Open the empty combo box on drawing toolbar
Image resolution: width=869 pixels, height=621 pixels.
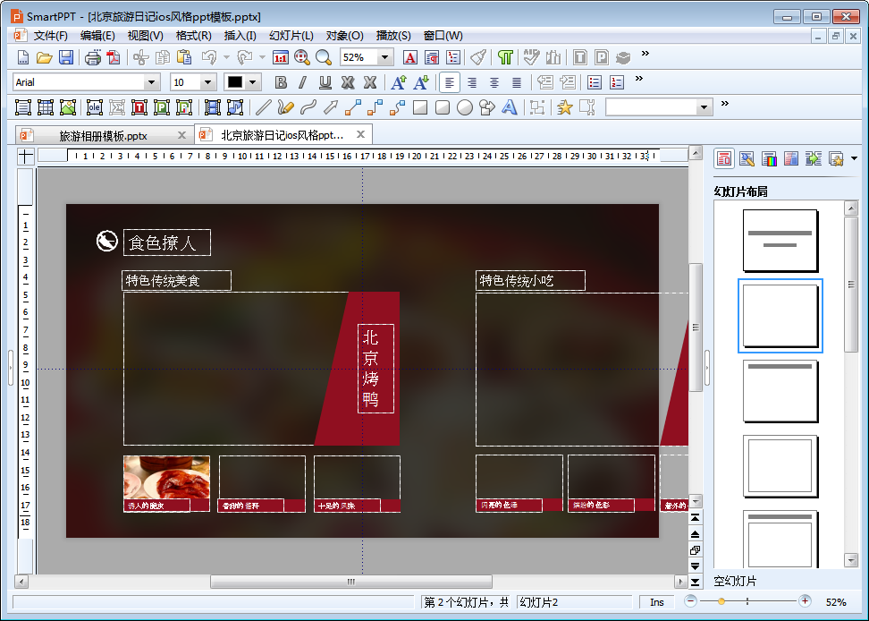pyautogui.click(x=704, y=107)
